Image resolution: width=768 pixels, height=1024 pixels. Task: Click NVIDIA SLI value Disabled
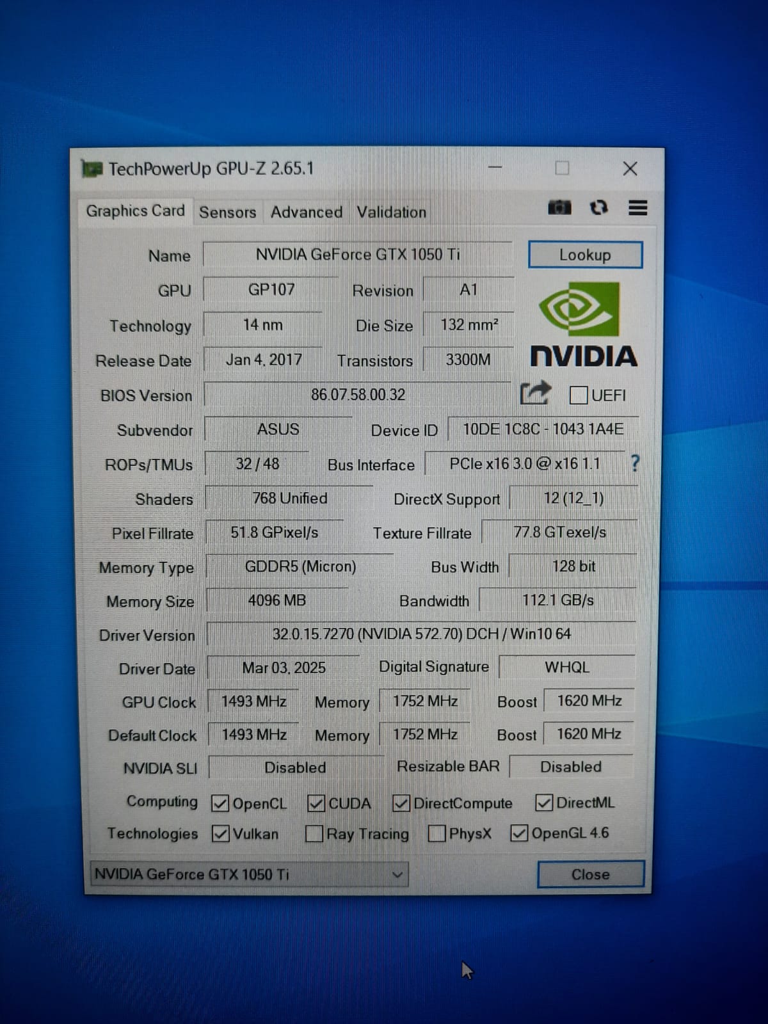point(295,767)
